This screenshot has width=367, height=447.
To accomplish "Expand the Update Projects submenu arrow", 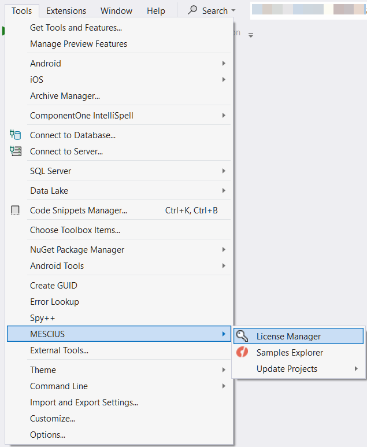I will click(356, 369).
